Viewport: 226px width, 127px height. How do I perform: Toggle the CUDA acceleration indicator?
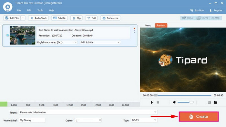pyautogui.click(x=188, y=18)
